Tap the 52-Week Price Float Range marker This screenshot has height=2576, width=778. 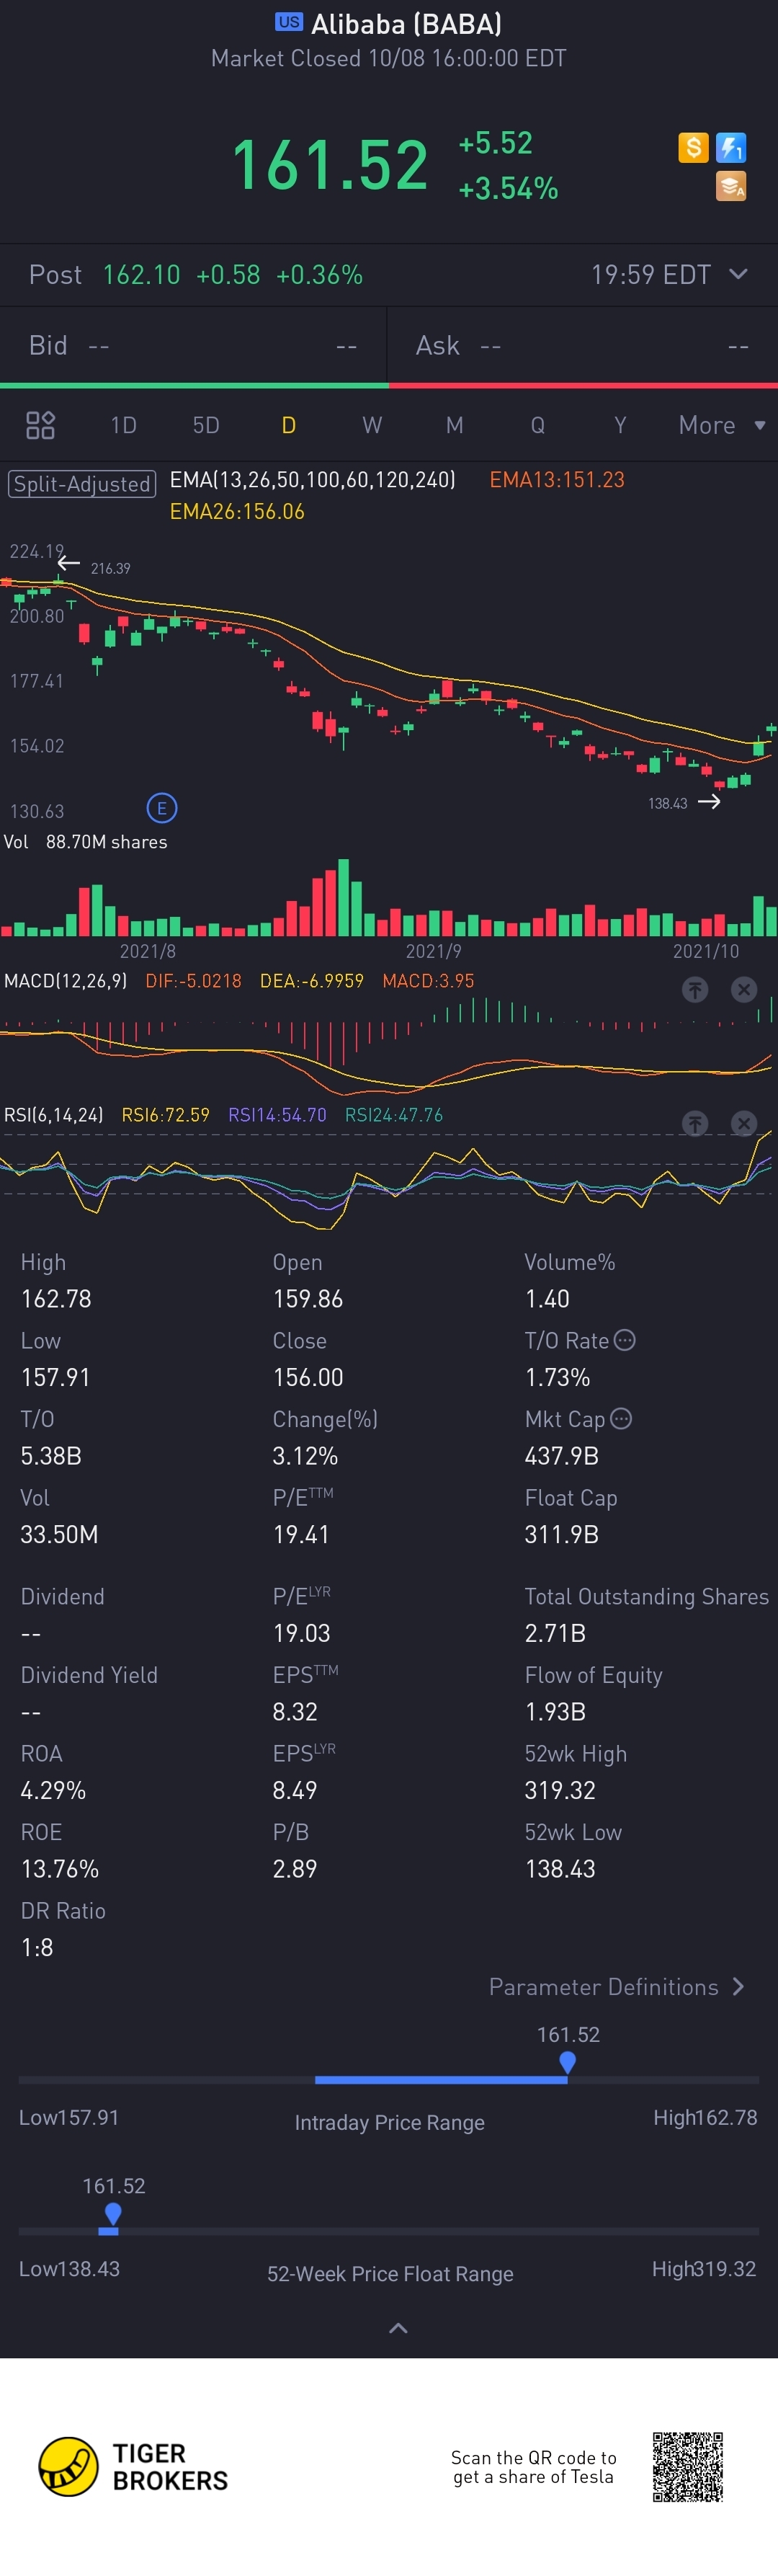pos(113,2213)
